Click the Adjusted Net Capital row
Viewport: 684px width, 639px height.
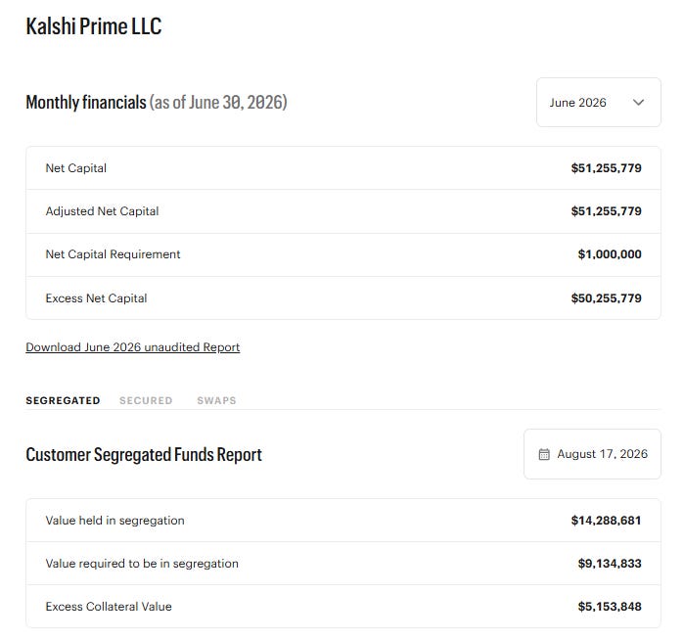[x=343, y=211]
